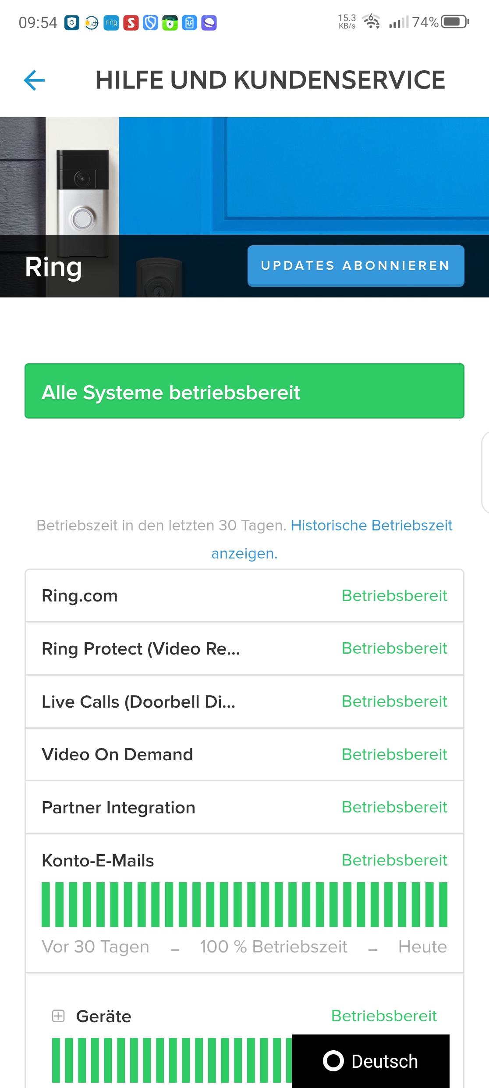This screenshot has width=489, height=1088.
Task: Tap the Alle Systeme betriebsbereit banner
Action: tap(244, 391)
